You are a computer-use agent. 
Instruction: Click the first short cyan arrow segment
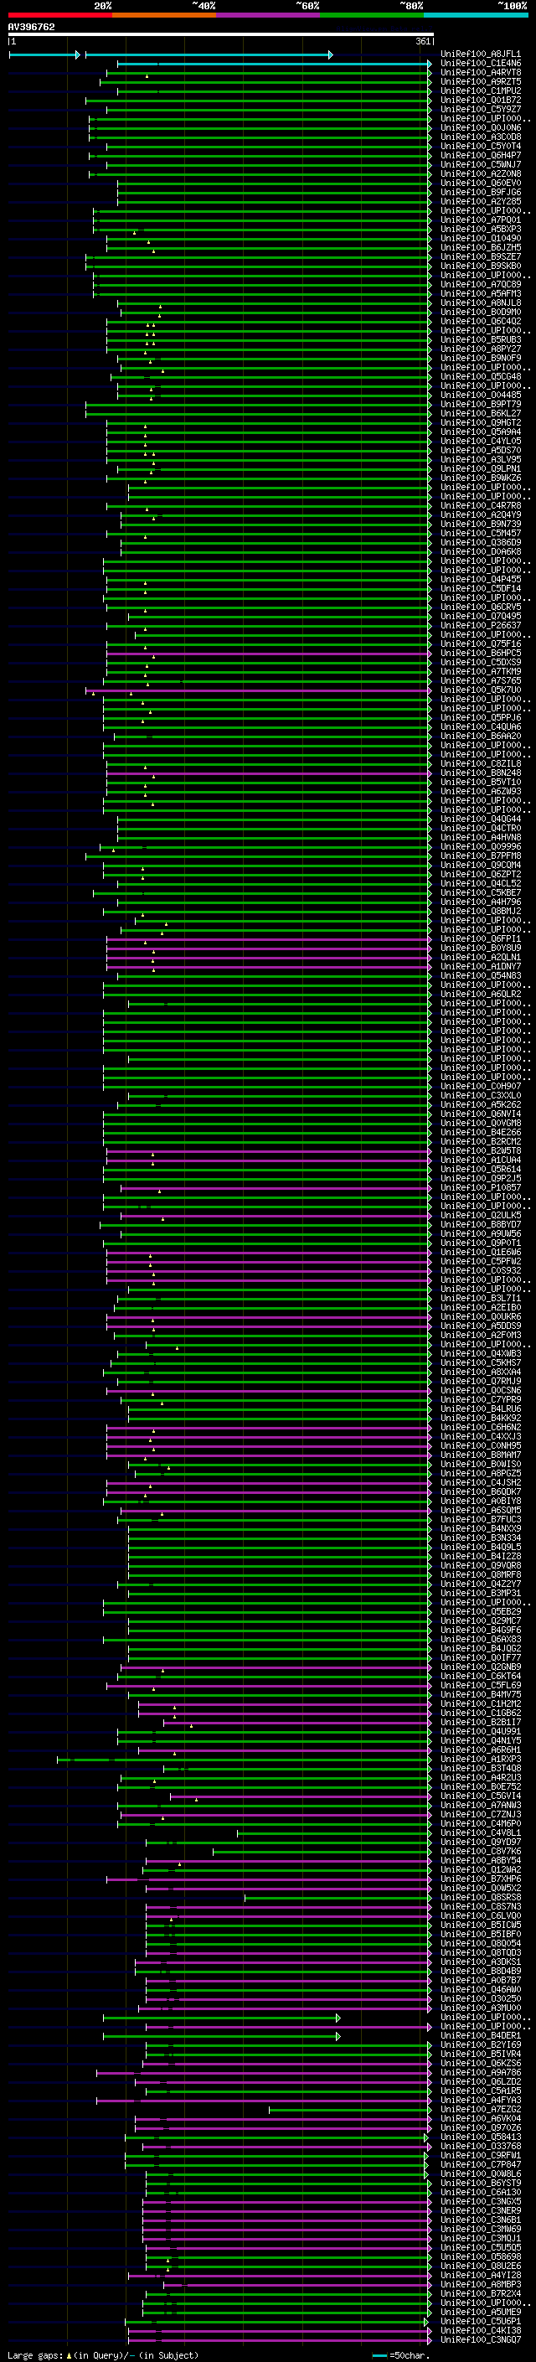(45, 55)
